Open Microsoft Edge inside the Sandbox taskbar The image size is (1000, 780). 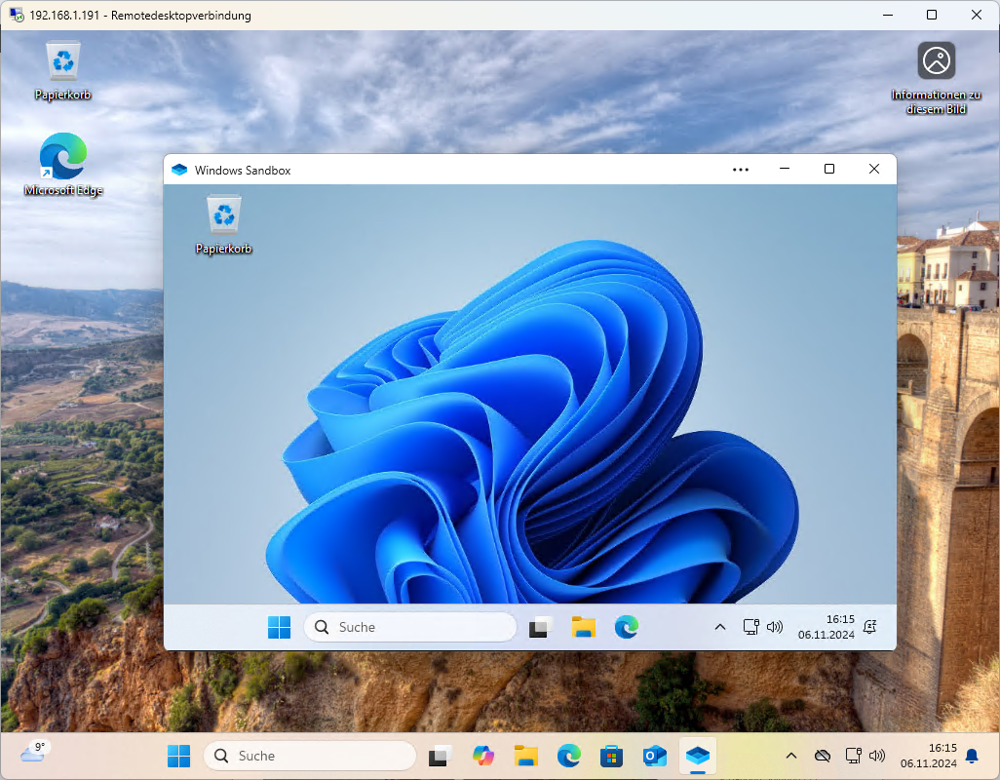[x=627, y=627]
